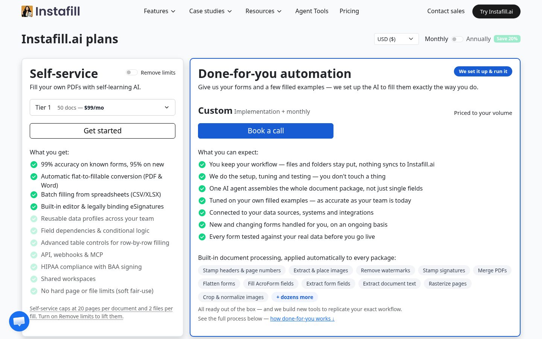The image size is (542, 339).
Task: Click the Book a call button
Action: click(266, 131)
